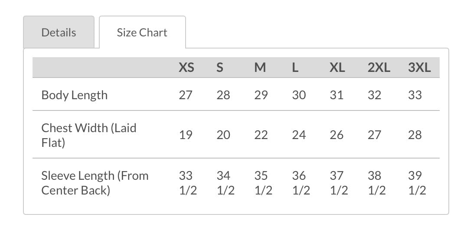467x240 pixels.
Task: Click the L body length value 30
Action: 299,95
